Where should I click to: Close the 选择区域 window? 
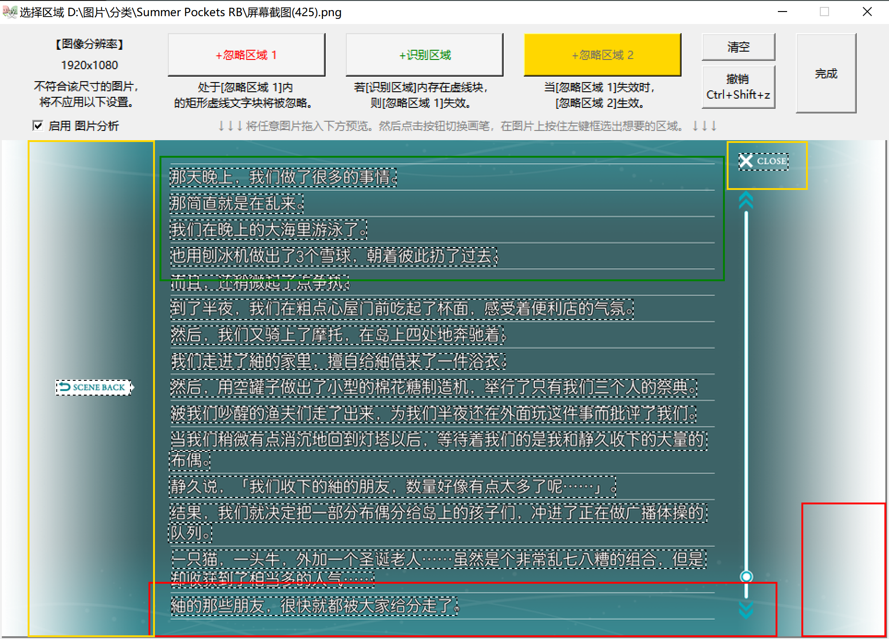pos(867,12)
